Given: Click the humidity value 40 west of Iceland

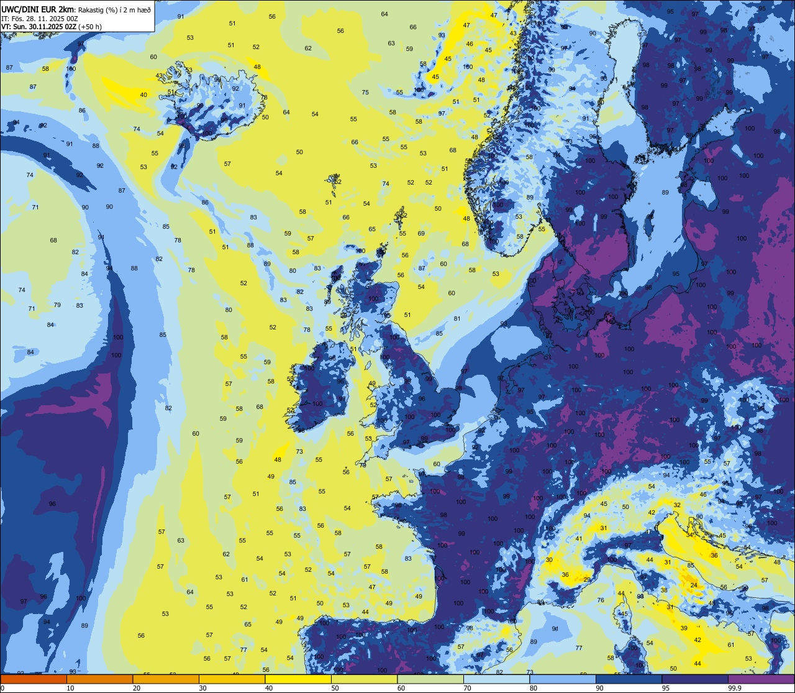Looking at the screenshot, I should (x=143, y=95).
